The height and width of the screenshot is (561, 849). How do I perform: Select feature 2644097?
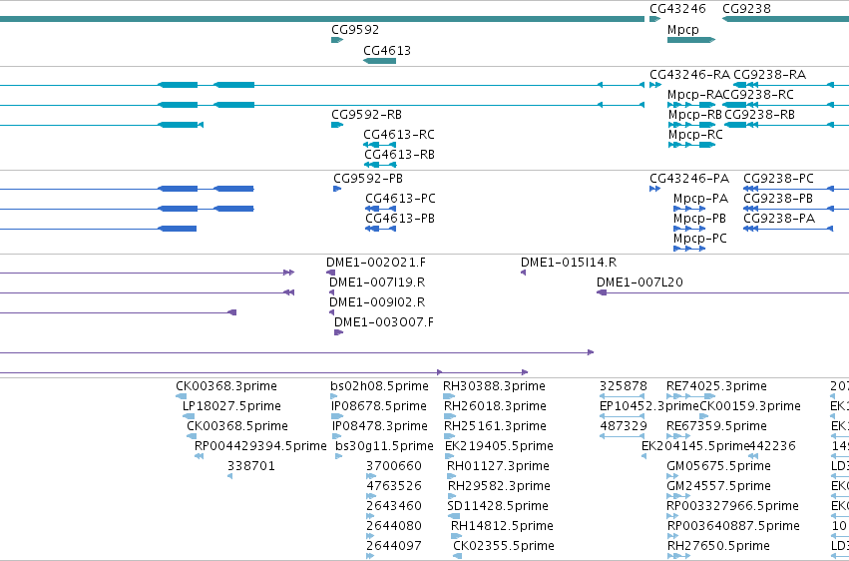point(394,546)
